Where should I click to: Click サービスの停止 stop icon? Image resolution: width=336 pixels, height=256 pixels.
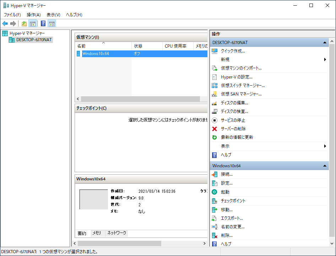pyautogui.click(x=215, y=120)
